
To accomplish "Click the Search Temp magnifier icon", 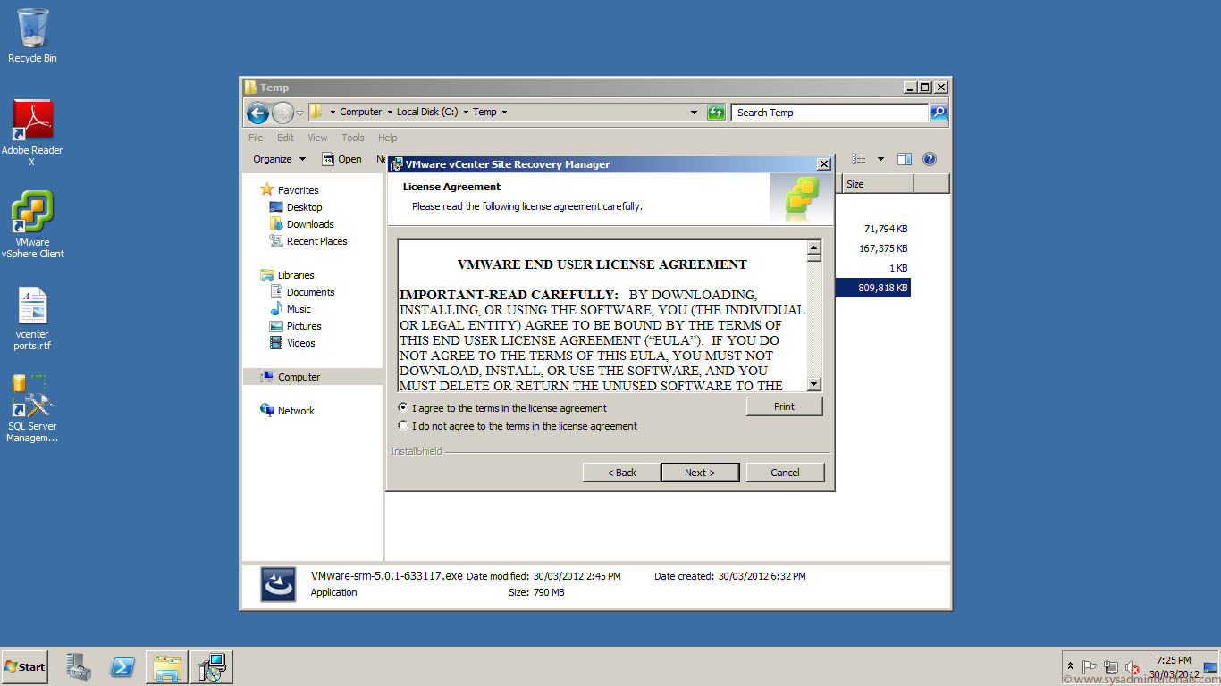I will pyautogui.click(x=939, y=113).
